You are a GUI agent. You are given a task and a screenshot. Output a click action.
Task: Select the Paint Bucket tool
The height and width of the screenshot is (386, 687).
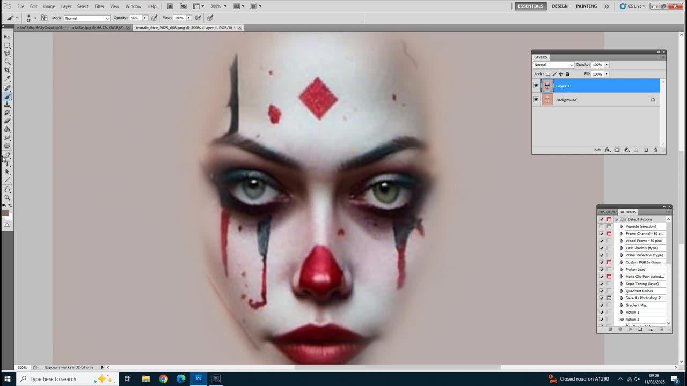(8, 129)
